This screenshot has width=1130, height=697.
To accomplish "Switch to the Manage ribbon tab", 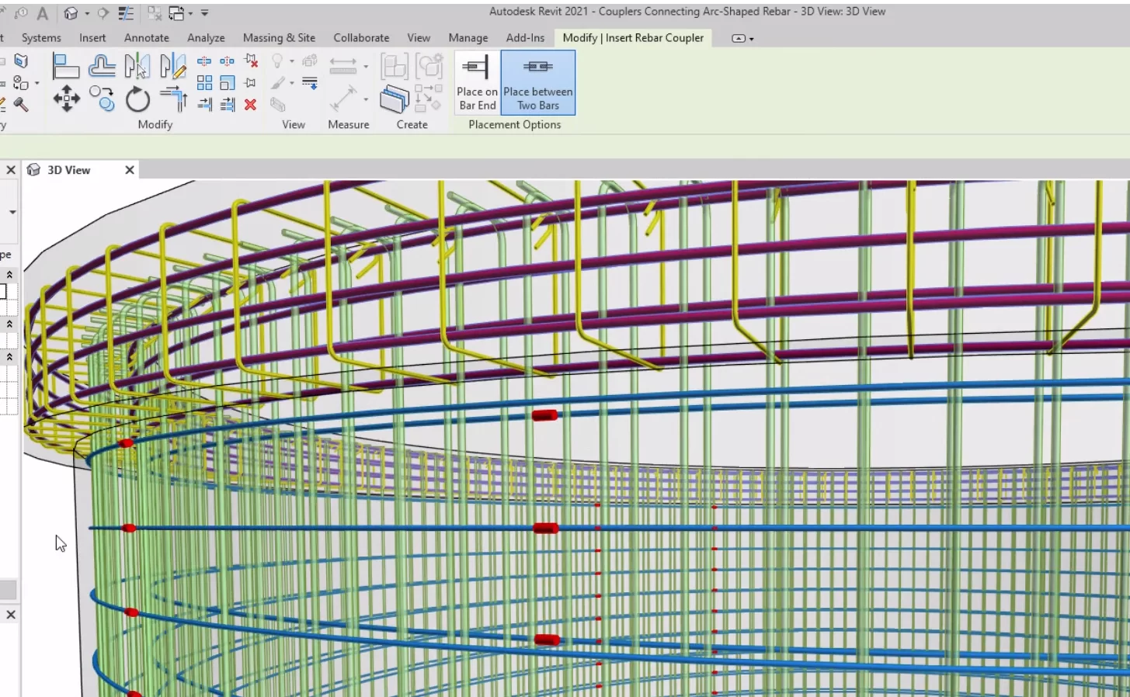I will (468, 37).
